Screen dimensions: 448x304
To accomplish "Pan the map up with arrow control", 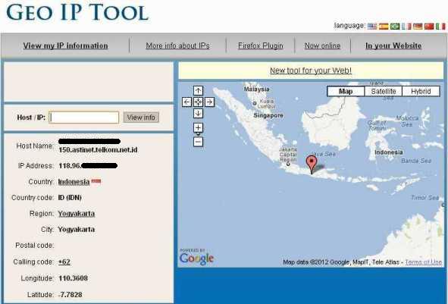I will pos(199,90).
